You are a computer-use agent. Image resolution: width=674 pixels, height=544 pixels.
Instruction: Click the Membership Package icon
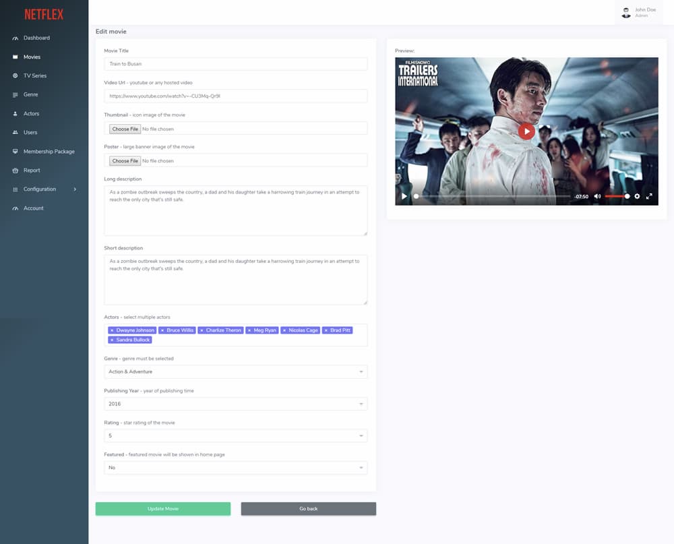[x=16, y=152]
